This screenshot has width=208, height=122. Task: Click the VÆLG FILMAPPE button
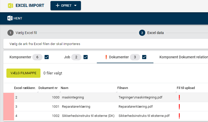pos(24,73)
